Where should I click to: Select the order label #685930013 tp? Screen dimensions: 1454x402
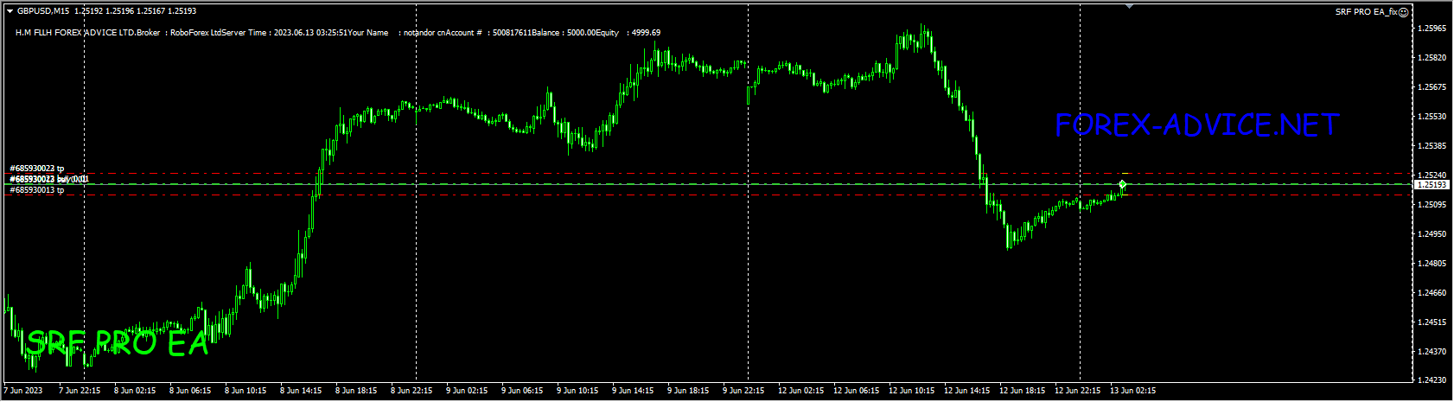click(36, 190)
